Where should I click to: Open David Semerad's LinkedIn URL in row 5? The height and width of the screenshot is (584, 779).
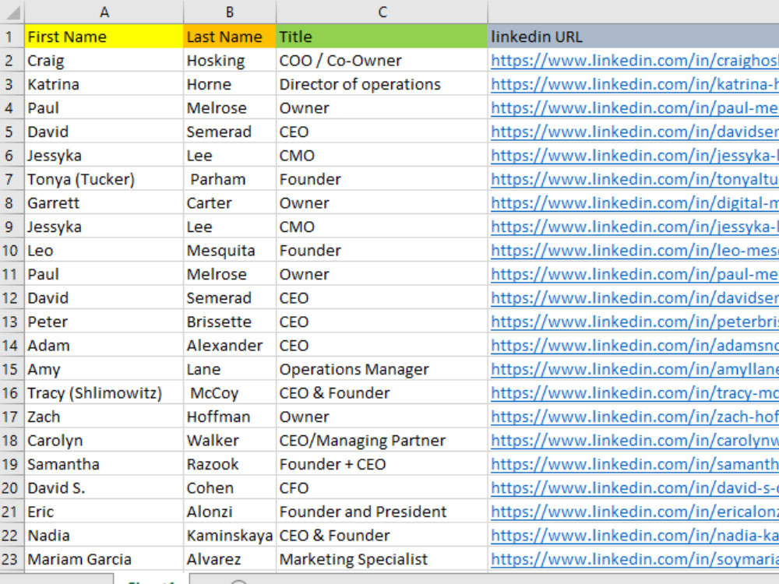[615, 132]
